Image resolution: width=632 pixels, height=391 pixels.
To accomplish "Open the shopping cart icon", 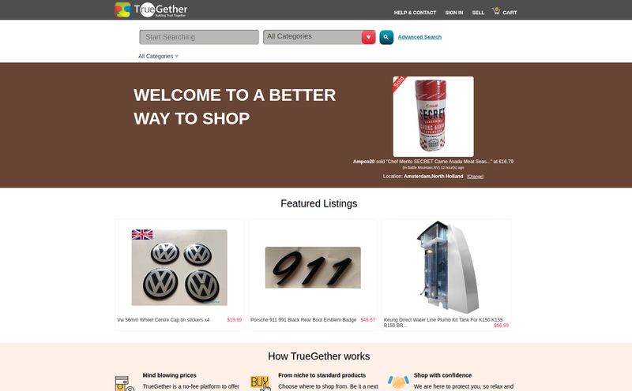I will (496, 11).
